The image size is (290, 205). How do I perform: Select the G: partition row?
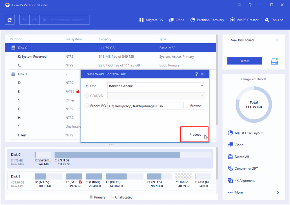point(43,109)
